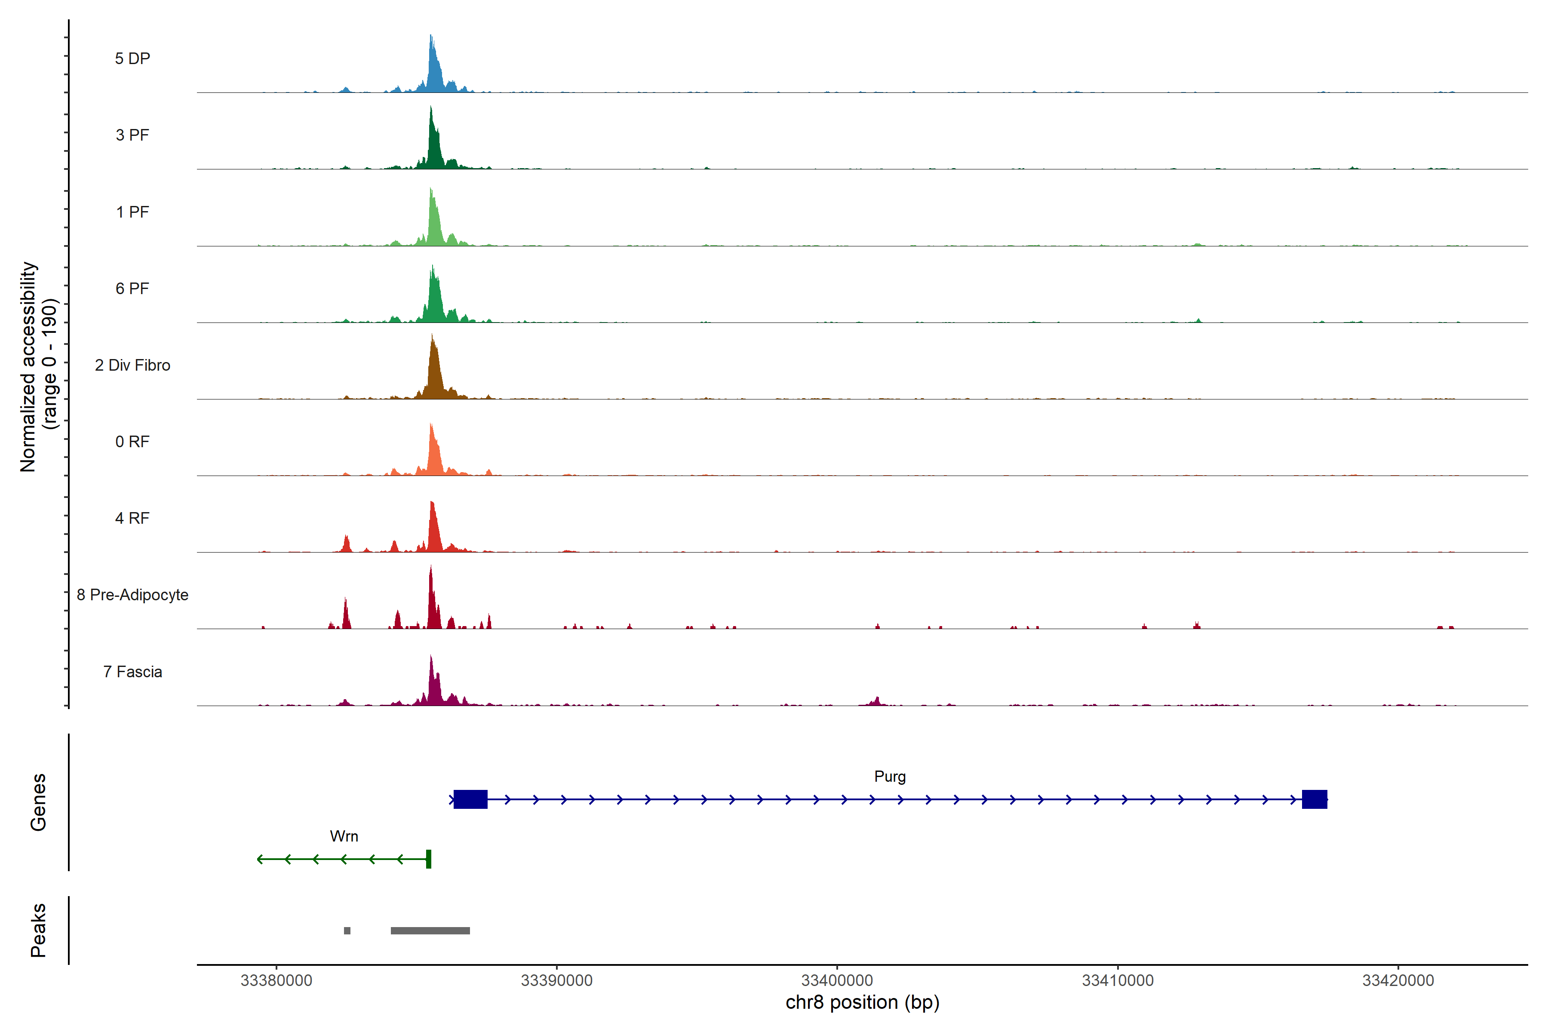Click the 5 DP track label
This screenshot has height=1032, width=1548.
click(132, 58)
